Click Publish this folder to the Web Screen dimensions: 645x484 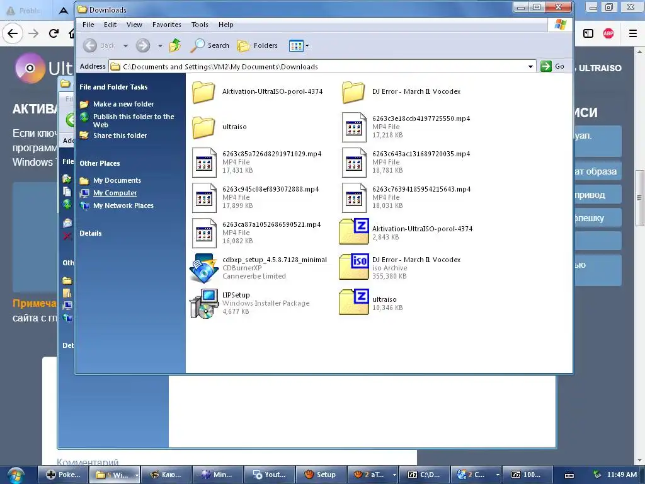point(134,120)
